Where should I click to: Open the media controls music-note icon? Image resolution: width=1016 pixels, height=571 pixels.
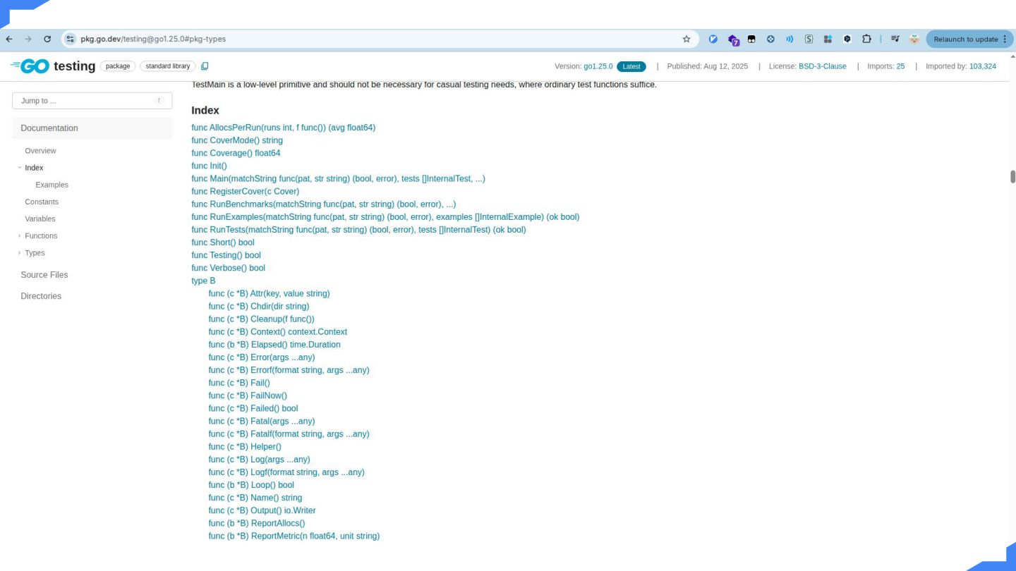(x=895, y=39)
